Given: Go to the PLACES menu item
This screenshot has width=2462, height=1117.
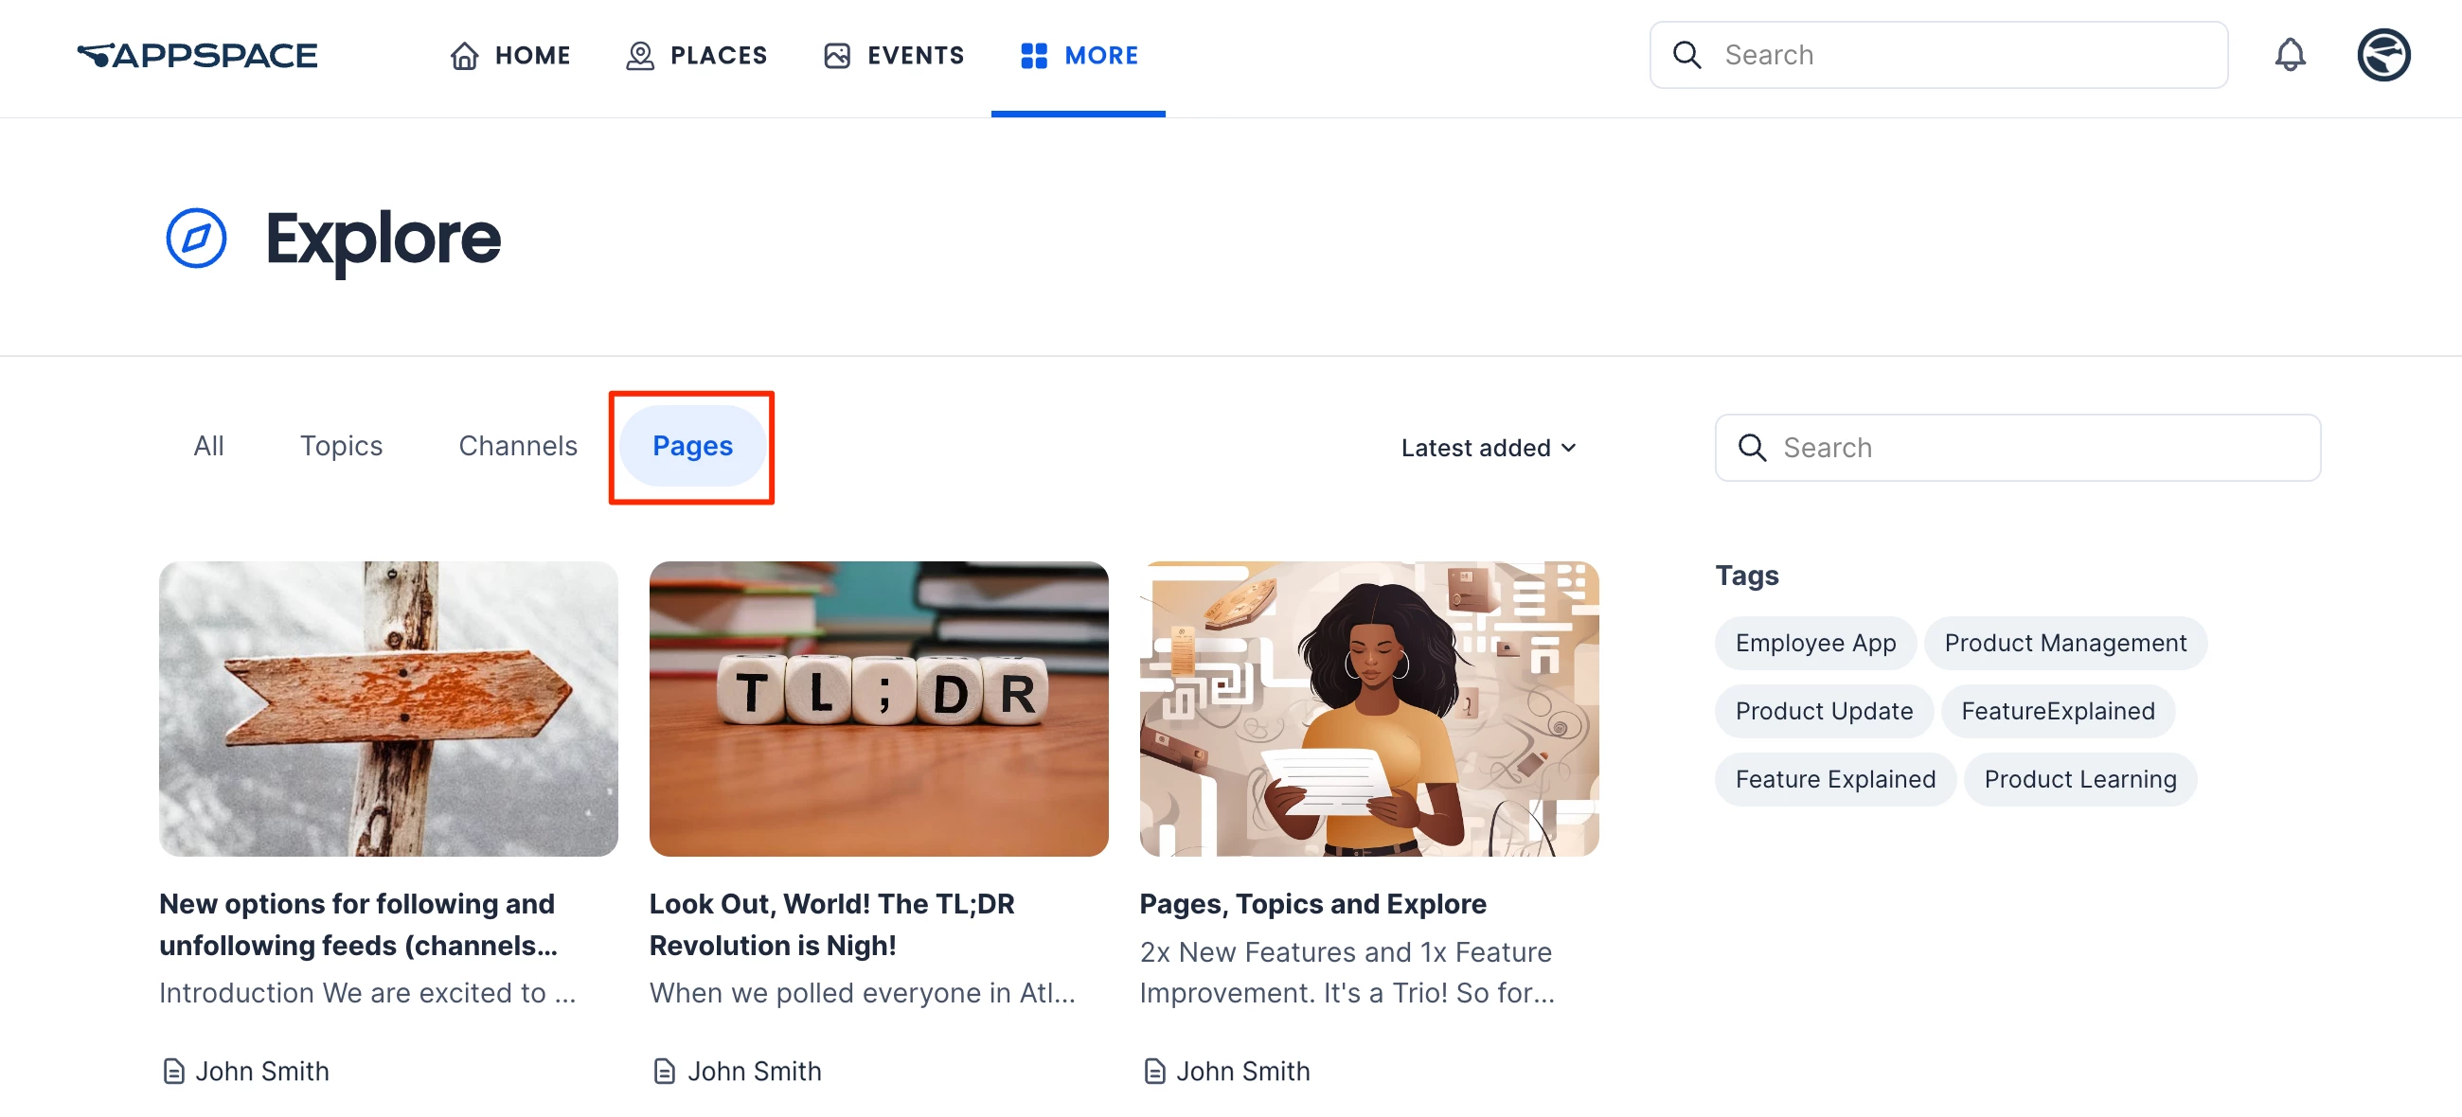Looking at the screenshot, I should [x=697, y=56].
